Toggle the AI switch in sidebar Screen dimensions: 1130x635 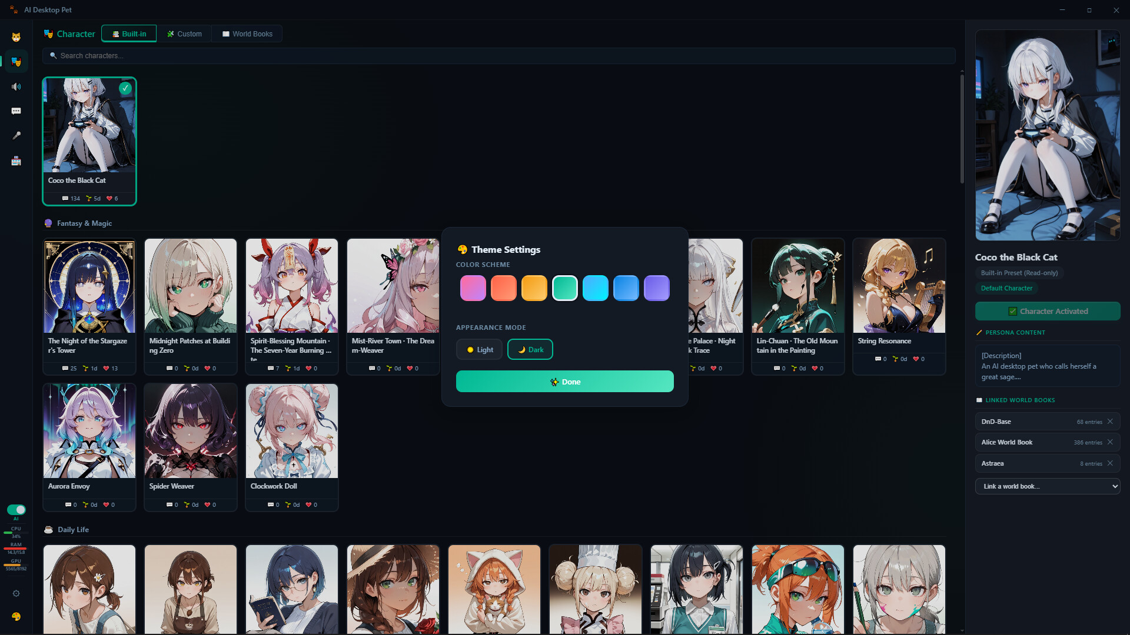tap(16, 510)
